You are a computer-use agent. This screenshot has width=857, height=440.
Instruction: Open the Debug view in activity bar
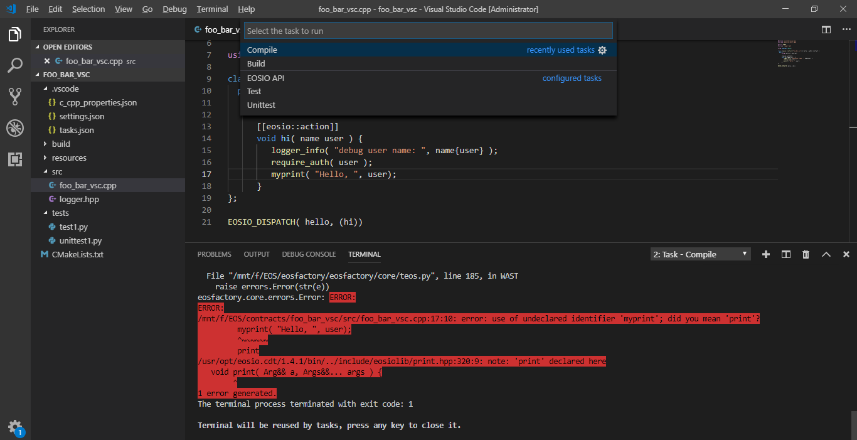click(x=15, y=128)
